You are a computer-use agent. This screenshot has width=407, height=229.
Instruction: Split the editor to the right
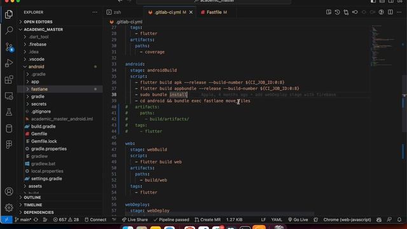(x=390, y=12)
